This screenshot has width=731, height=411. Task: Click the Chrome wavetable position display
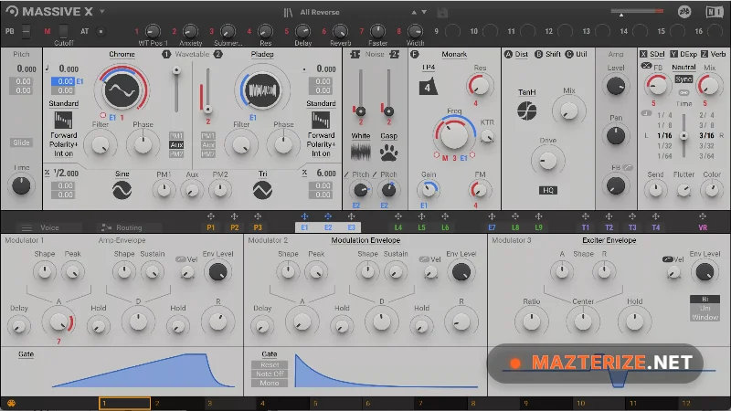[x=122, y=90]
